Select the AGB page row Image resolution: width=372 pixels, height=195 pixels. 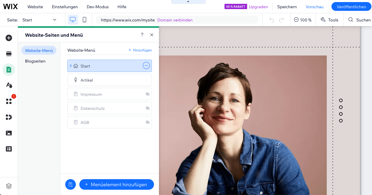[x=110, y=122]
